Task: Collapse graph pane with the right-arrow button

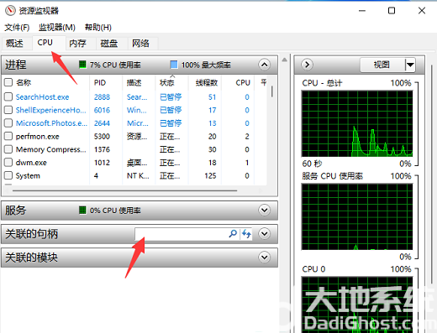Action: [307, 65]
